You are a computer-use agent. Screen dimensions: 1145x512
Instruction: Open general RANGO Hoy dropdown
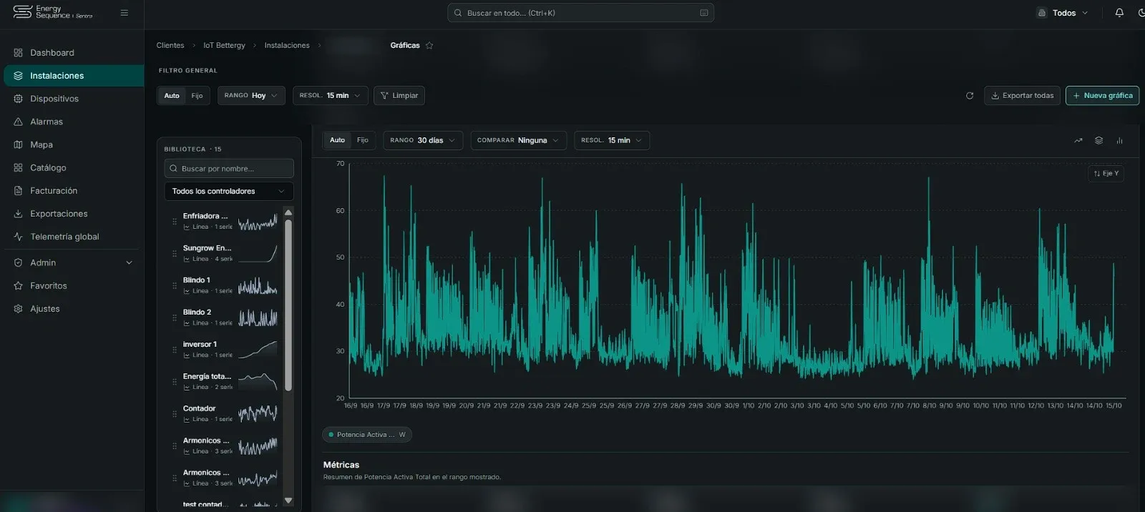(x=251, y=96)
